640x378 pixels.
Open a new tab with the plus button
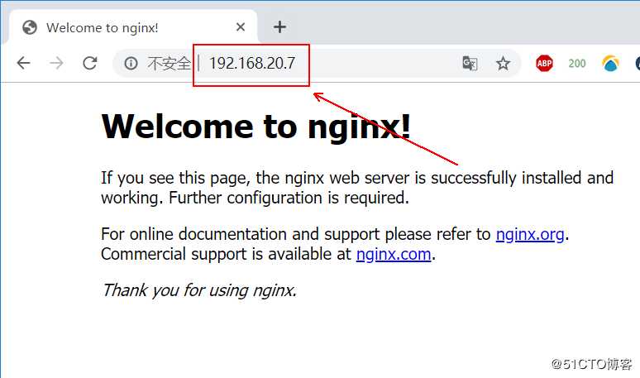coord(279,27)
